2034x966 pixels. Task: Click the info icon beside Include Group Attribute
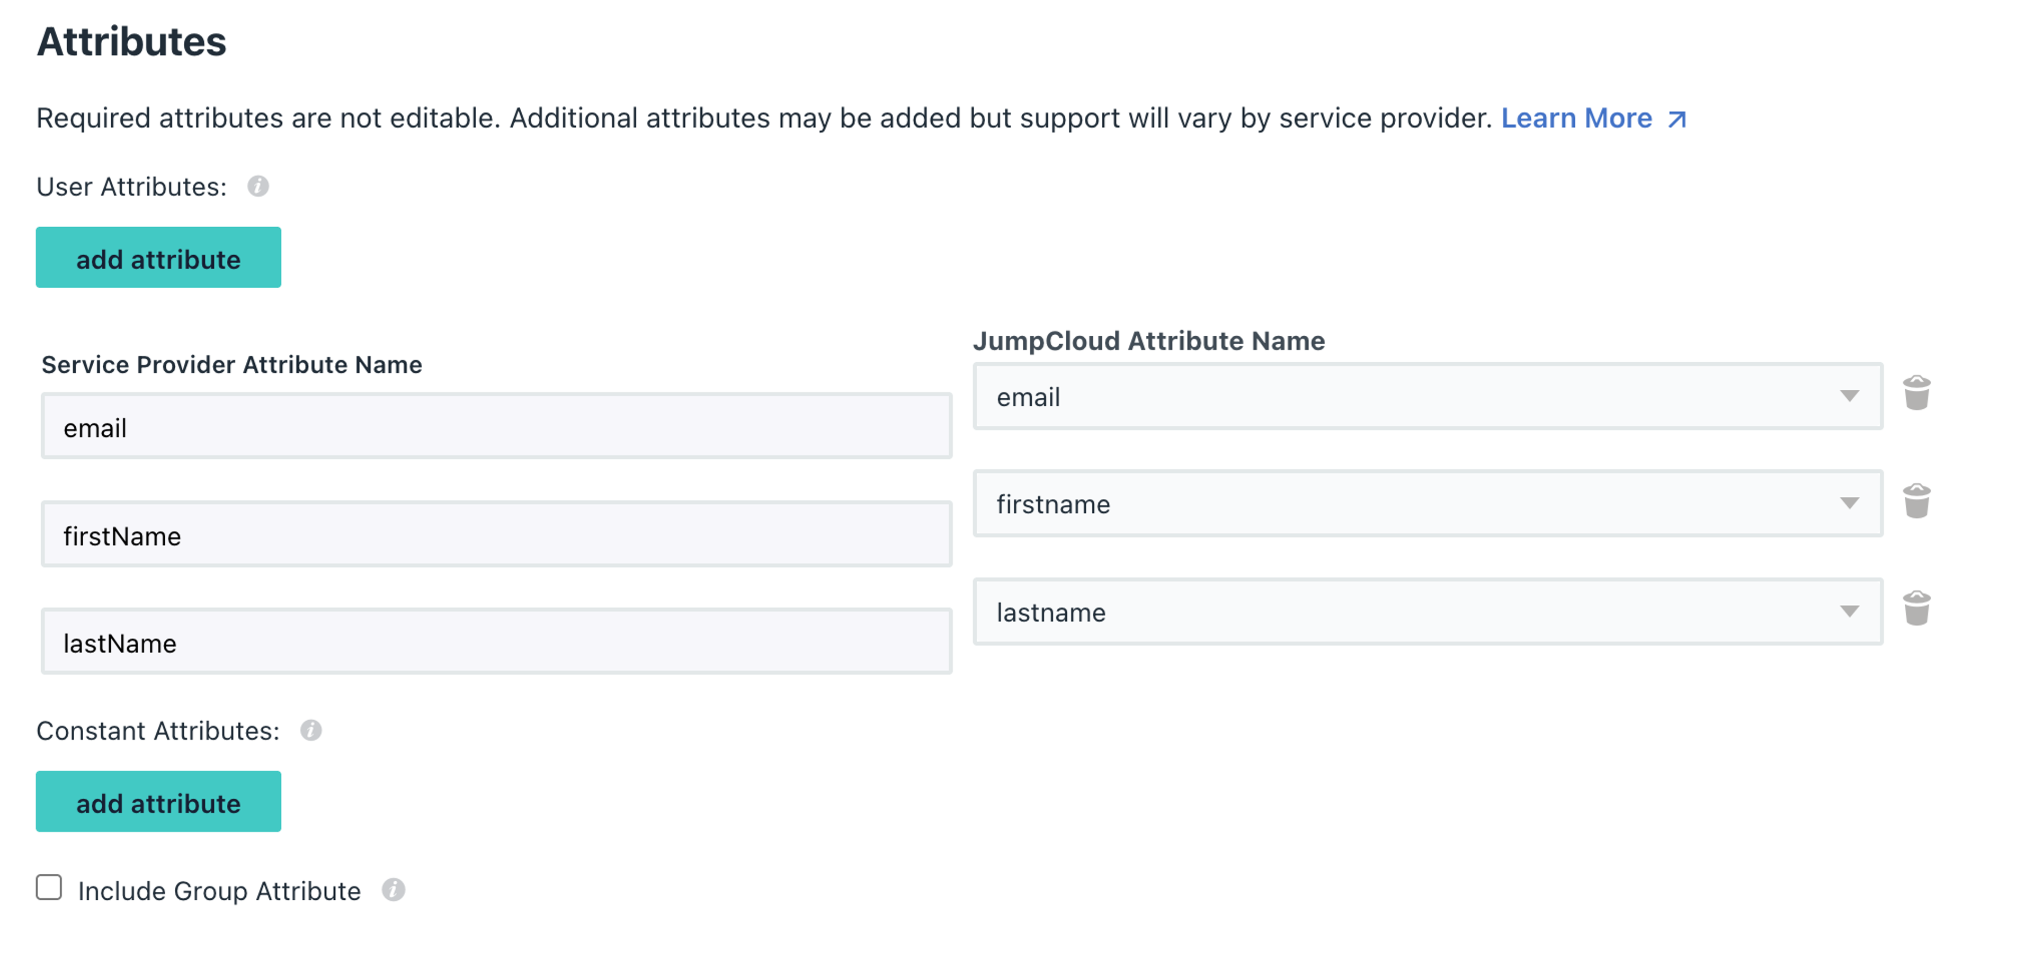point(393,889)
